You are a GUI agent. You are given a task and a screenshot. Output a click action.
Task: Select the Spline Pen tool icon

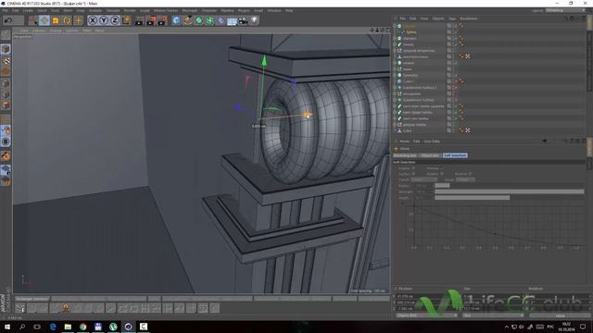click(187, 20)
